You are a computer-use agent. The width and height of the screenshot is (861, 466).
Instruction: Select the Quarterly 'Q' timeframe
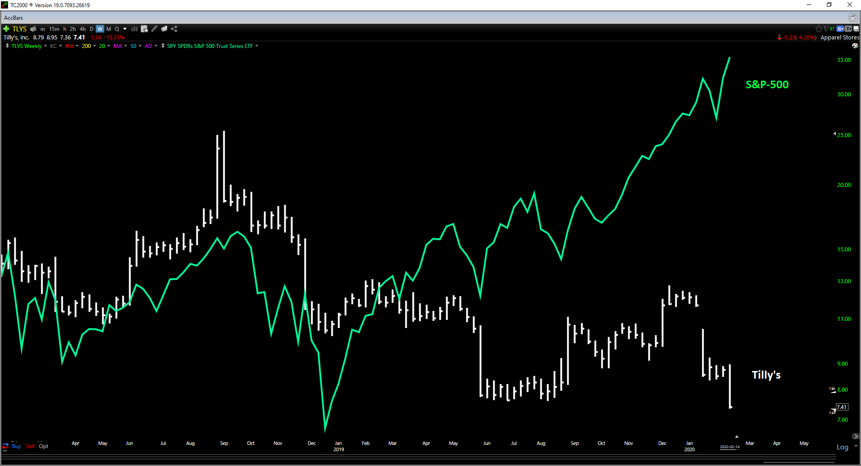coord(117,29)
